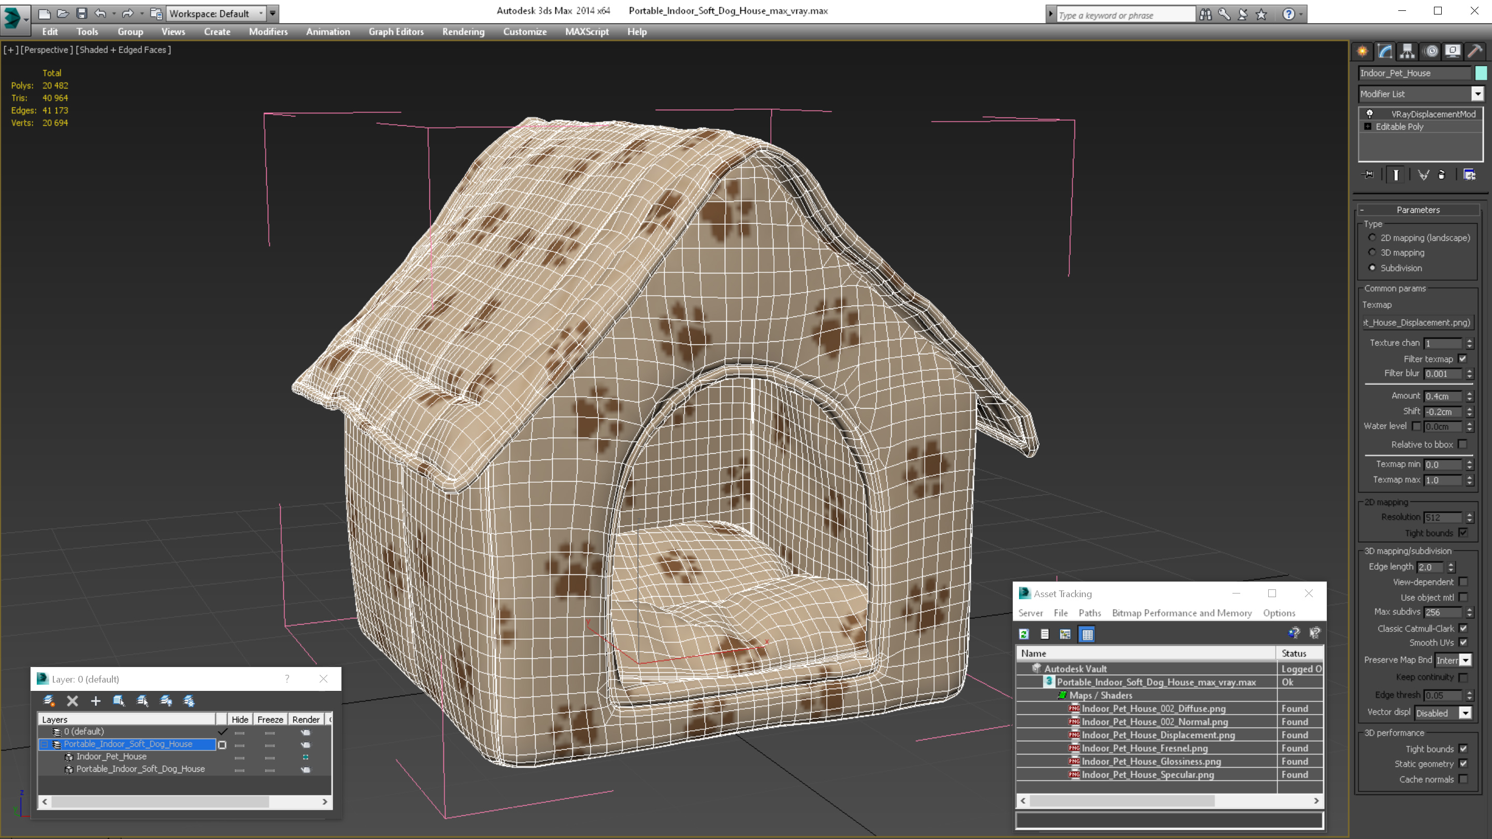Enable Relative to bbox checkbox
The image size is (1492, 839).
coord(1462,444)
